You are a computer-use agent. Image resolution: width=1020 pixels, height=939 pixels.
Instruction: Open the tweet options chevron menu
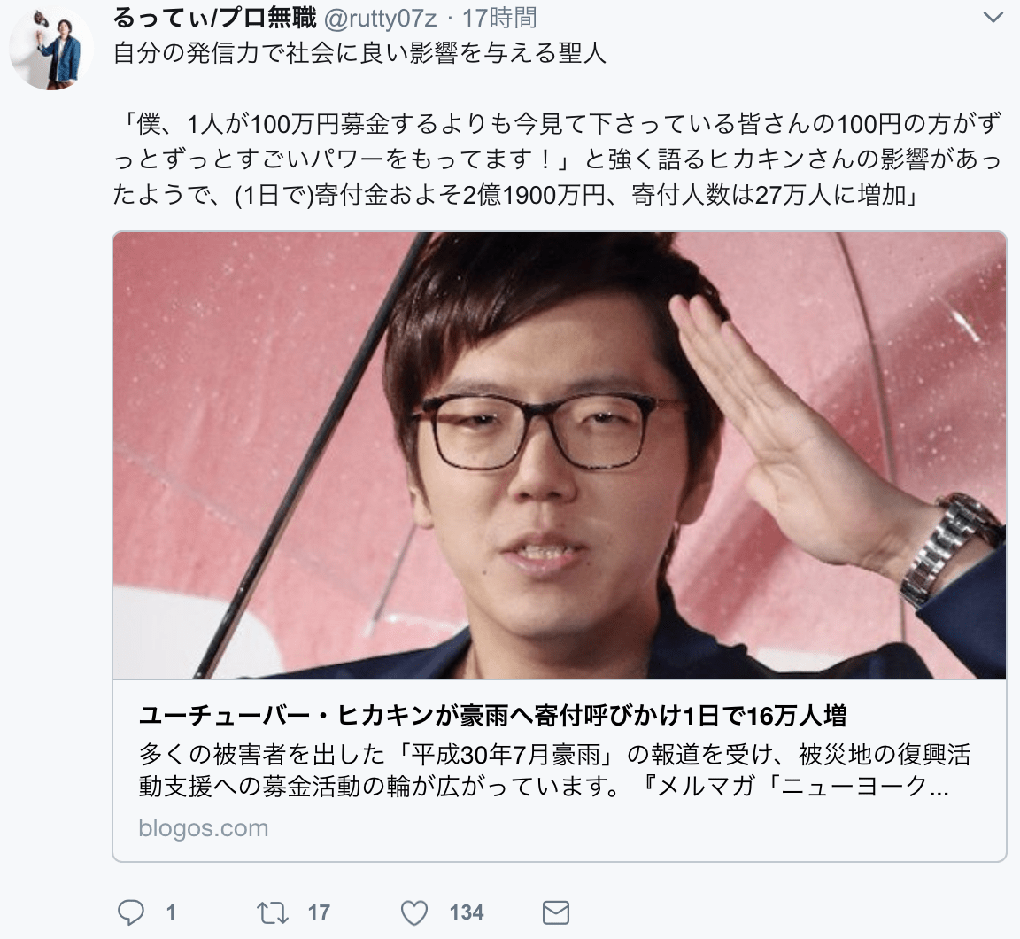[x=993, y=17]
